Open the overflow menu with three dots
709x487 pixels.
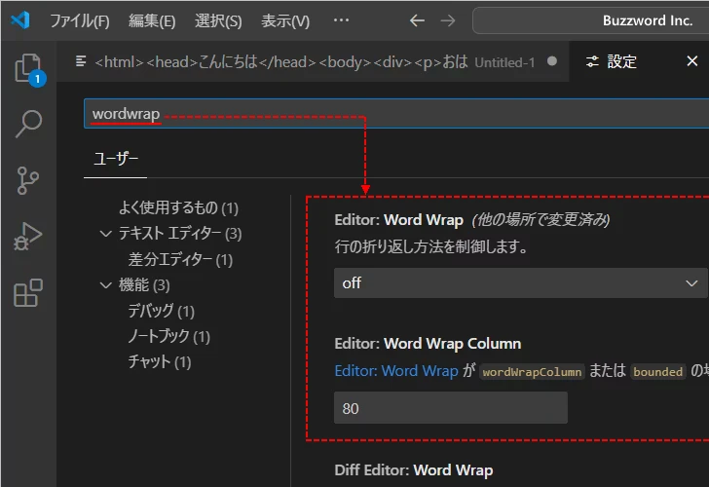[x=341, y=19]
